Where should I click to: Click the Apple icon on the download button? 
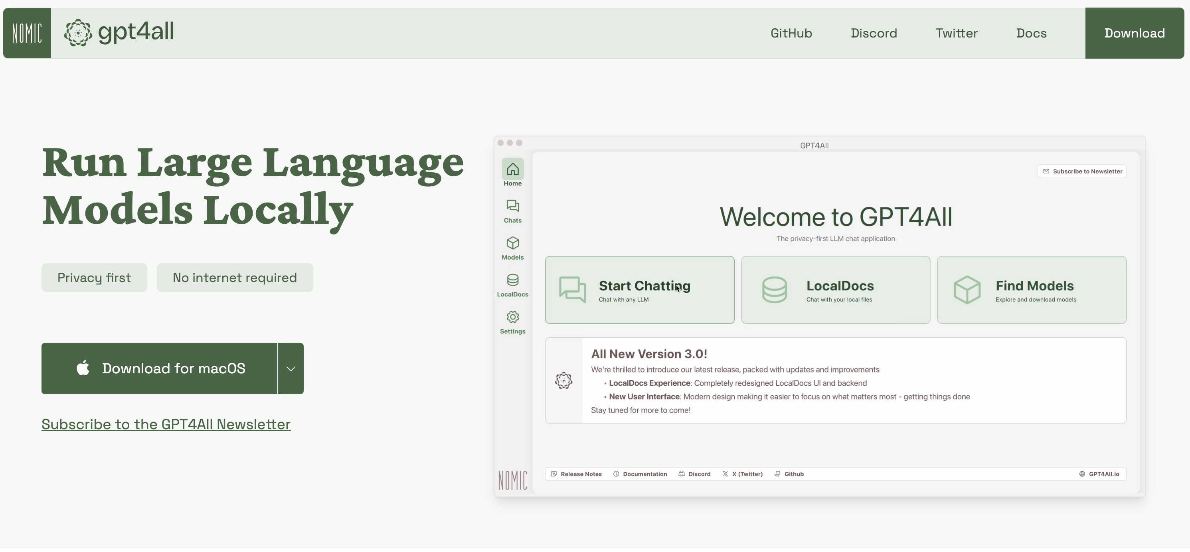(83, 368)
